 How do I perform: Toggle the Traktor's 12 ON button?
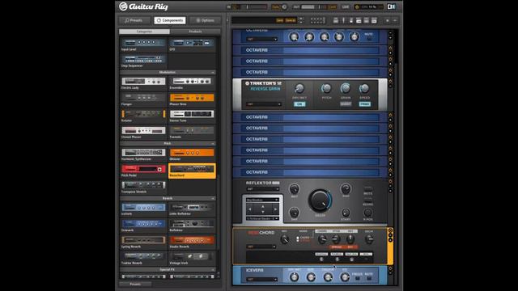tap(299, 104)
